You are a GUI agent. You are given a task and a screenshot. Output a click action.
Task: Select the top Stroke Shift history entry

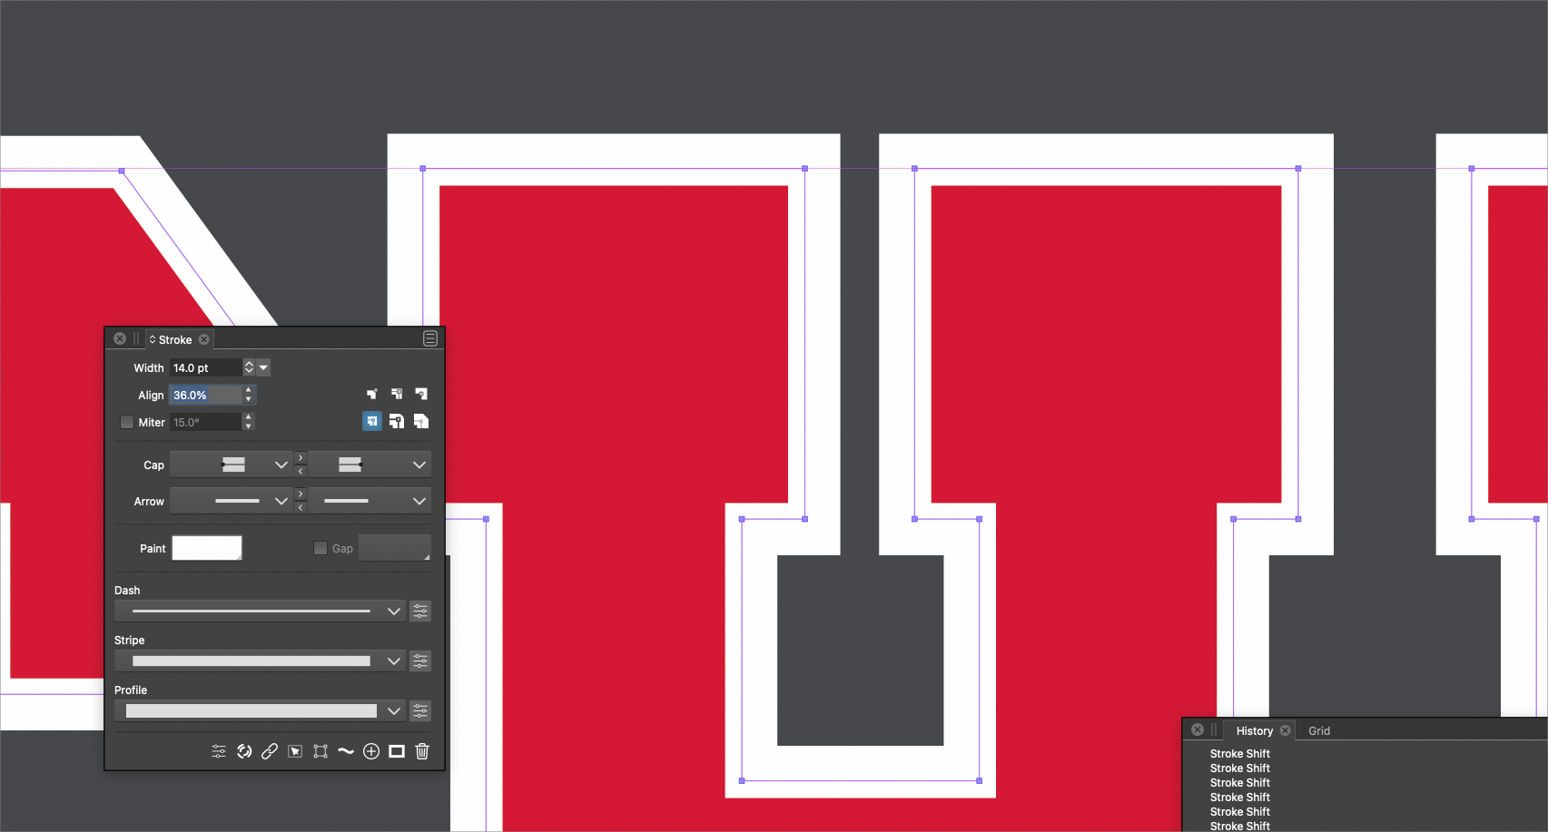[x=1239, y=754]
